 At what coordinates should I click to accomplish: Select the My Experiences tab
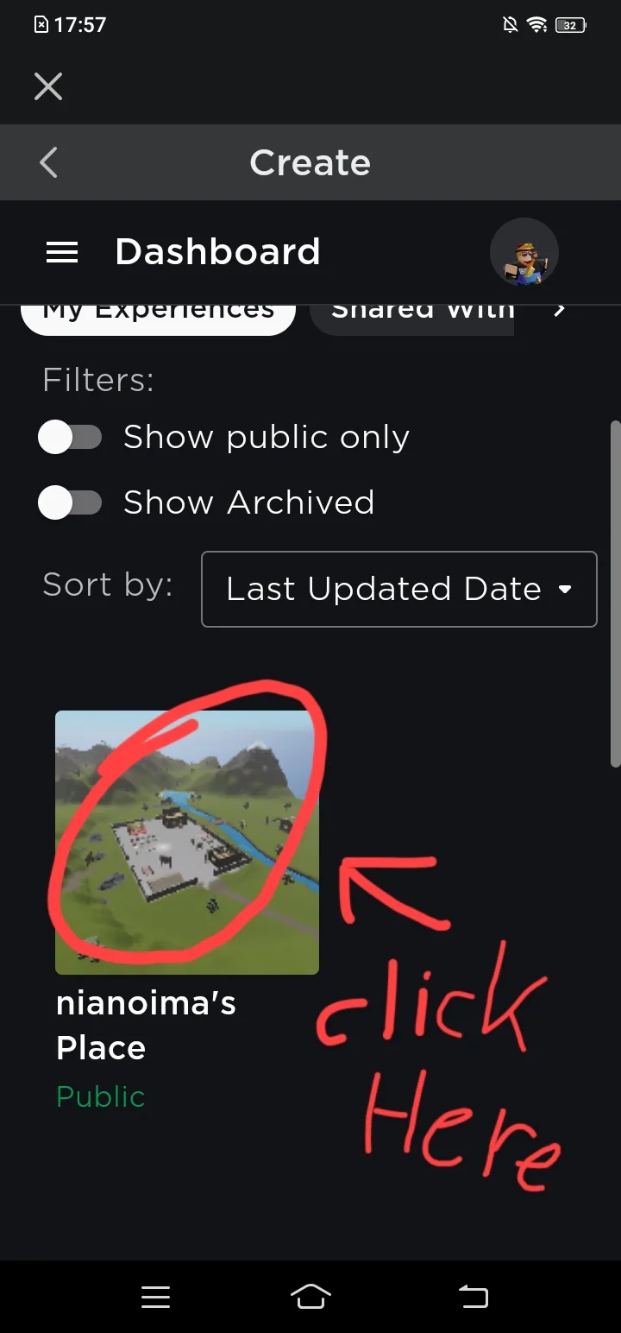point(158,316)
